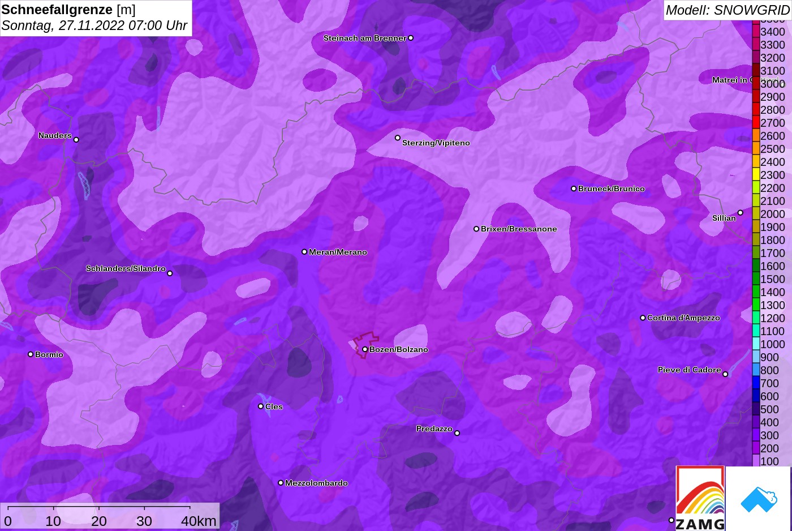Click the '40km' scale bar label
The image size is (792, 531).
199,521
